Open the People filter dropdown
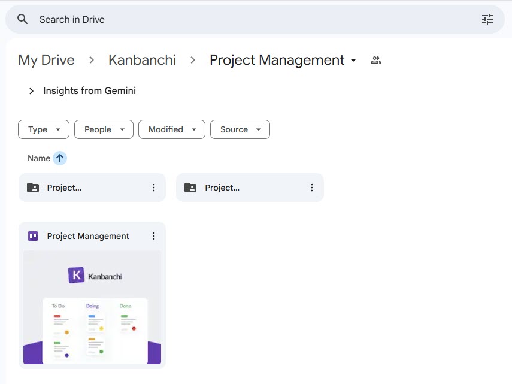Image resolution: width=512 pixels, height=384 pixels. coord(103,129)
